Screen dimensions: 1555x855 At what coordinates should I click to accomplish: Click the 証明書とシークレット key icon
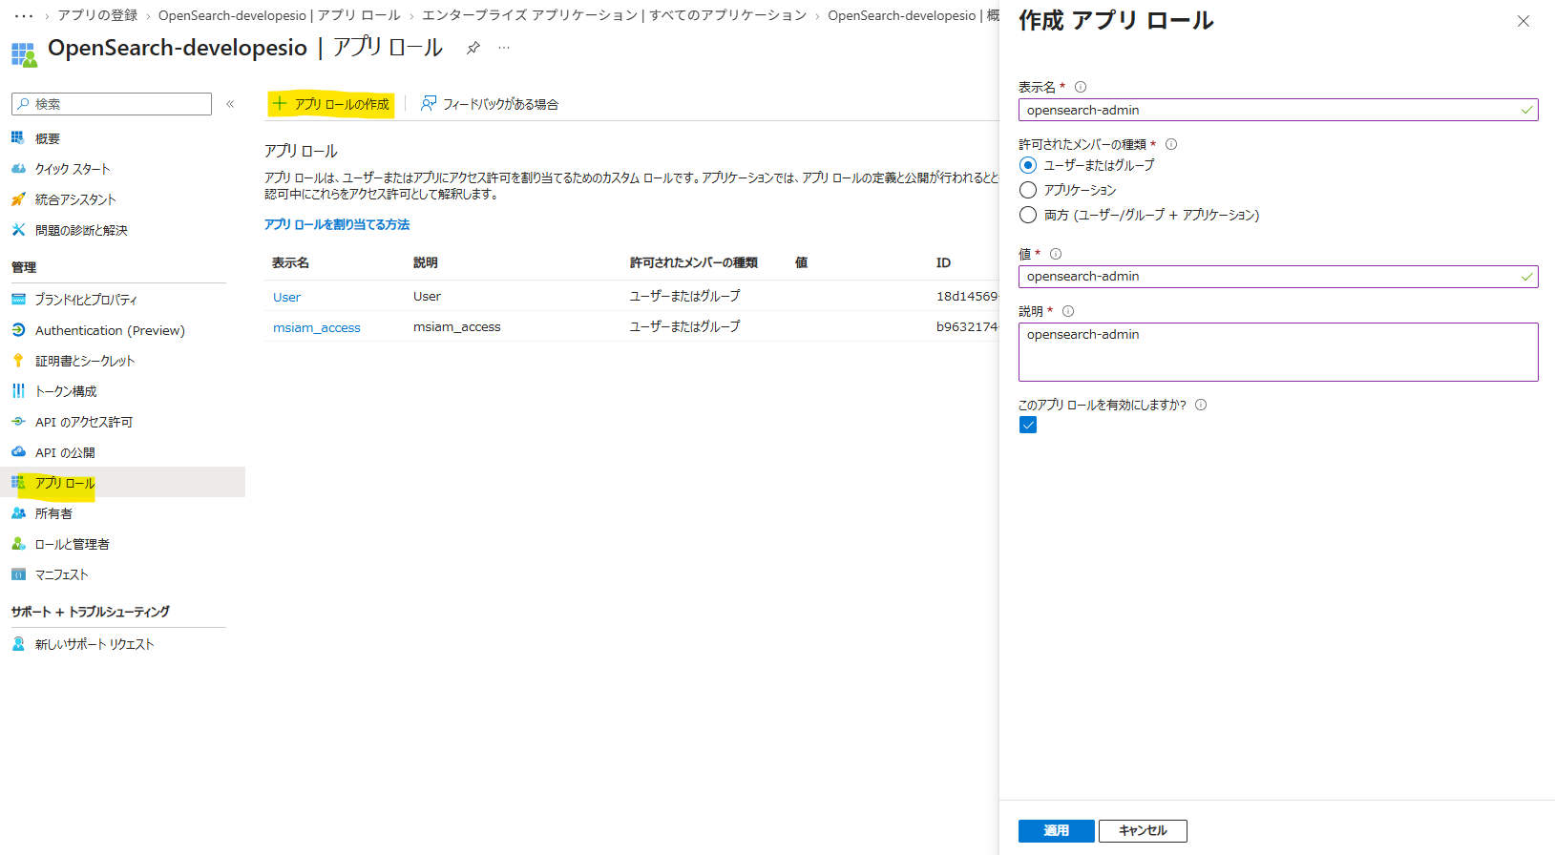click(x=18, y=361)
